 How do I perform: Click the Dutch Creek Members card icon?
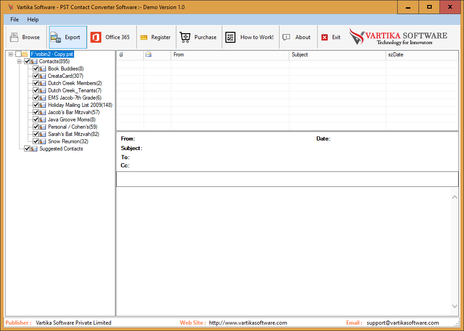coord(43,83)
